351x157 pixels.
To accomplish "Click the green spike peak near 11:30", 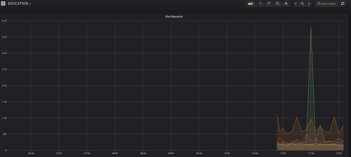I will click(311, 27).
